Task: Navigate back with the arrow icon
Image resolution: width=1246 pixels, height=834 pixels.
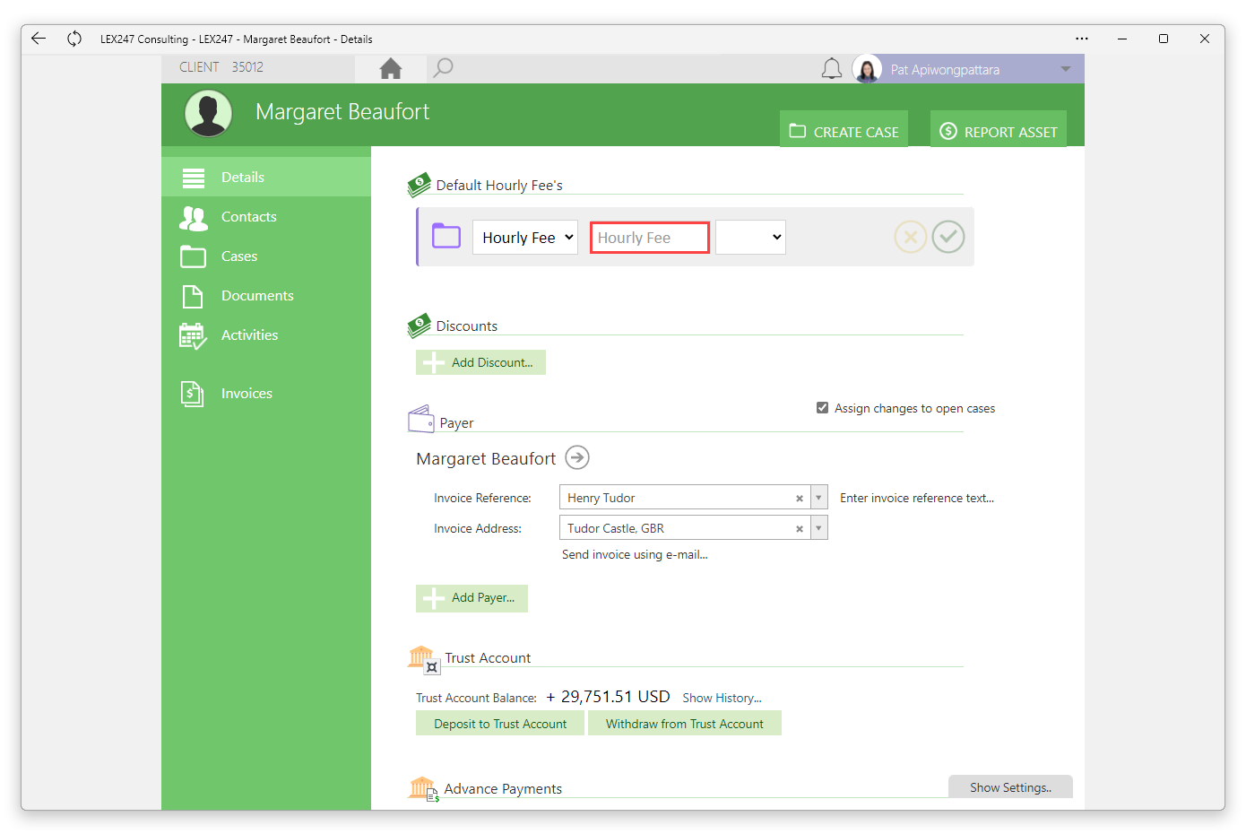Action: point(38,39)
